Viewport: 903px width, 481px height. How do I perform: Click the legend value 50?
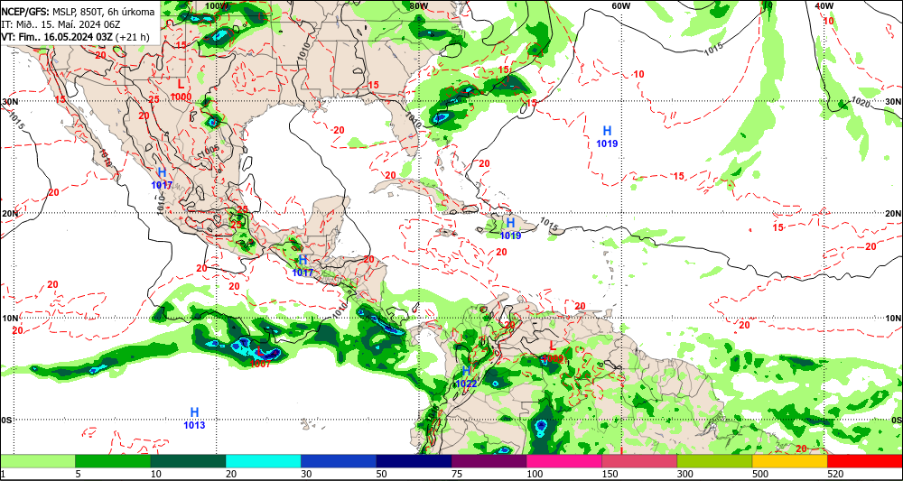[382, 474]
